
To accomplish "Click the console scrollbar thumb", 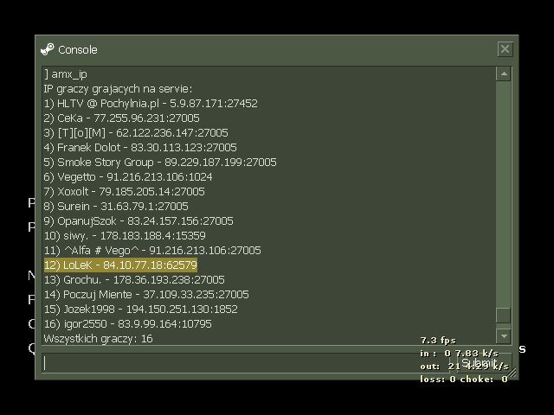I will coord(503,316).
